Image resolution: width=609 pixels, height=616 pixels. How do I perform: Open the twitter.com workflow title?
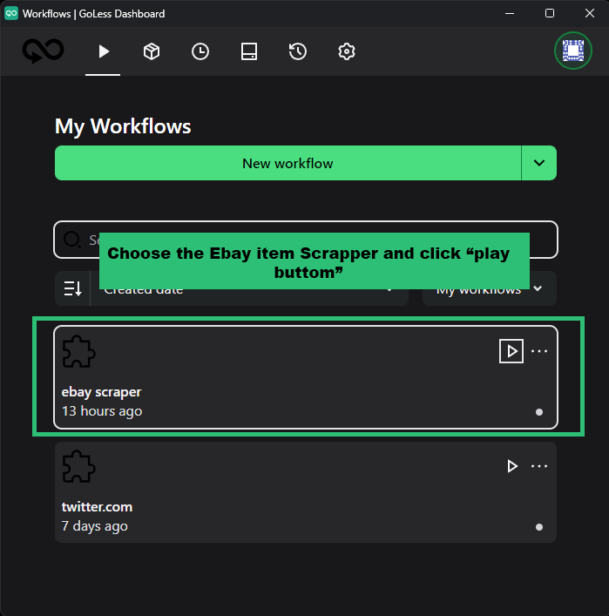click(x=97, y=507)
